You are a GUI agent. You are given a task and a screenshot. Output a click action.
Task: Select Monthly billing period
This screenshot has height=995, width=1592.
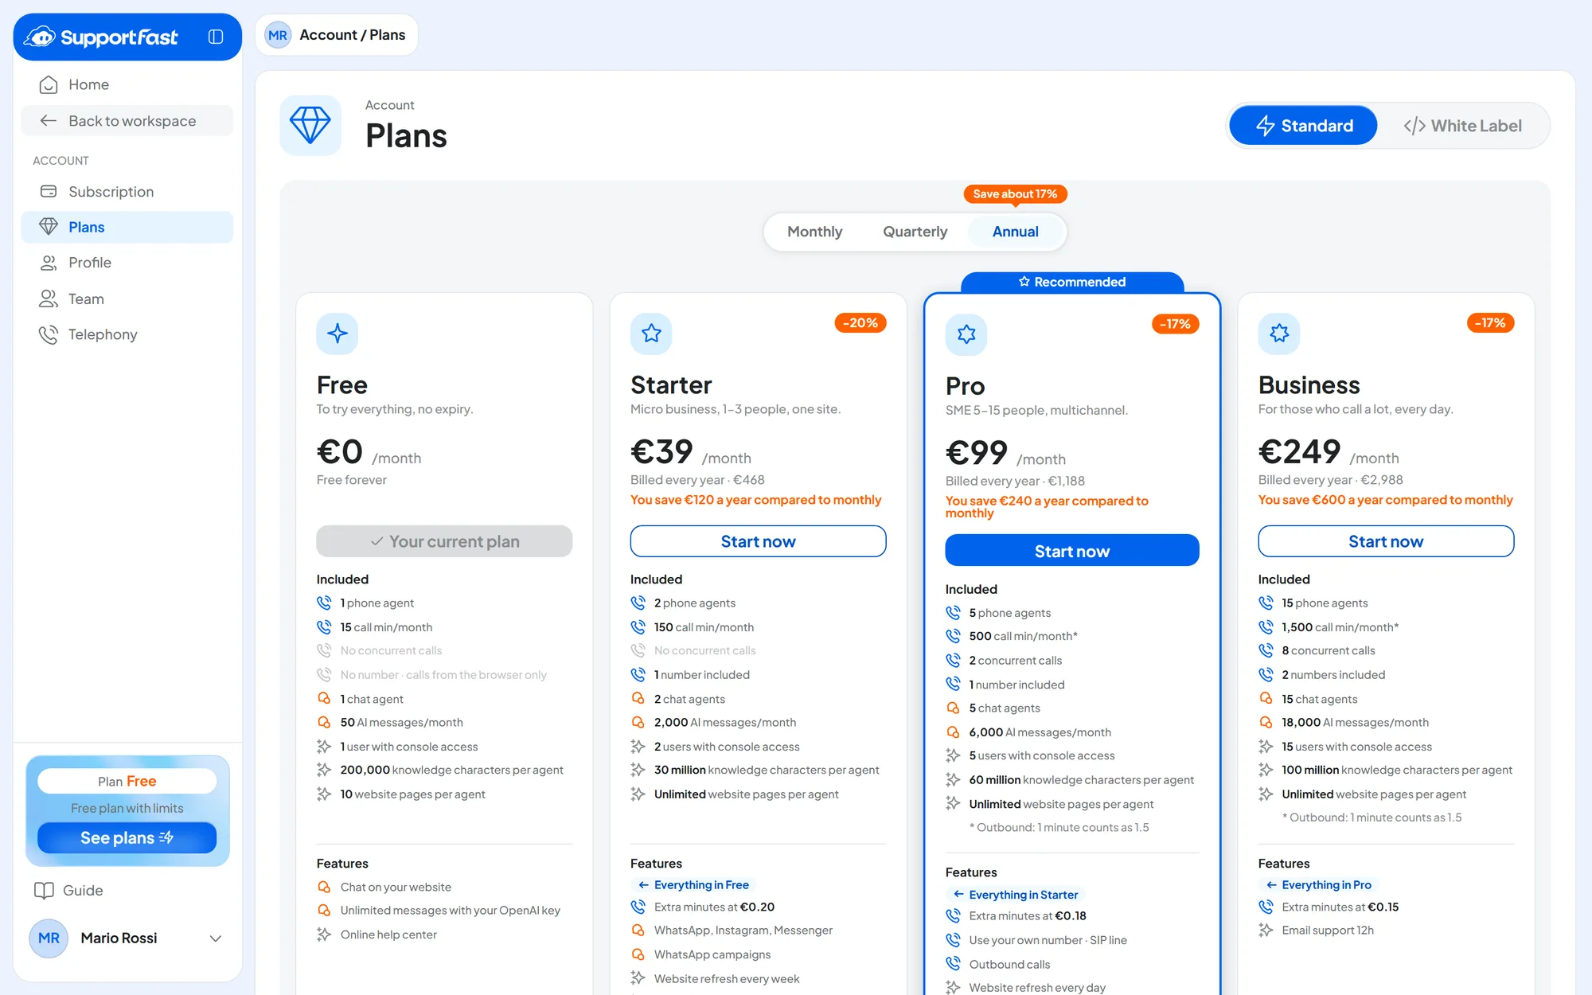point(814,232)
